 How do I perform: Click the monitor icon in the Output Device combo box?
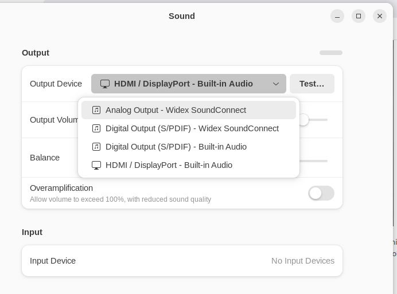pos(105,84)
